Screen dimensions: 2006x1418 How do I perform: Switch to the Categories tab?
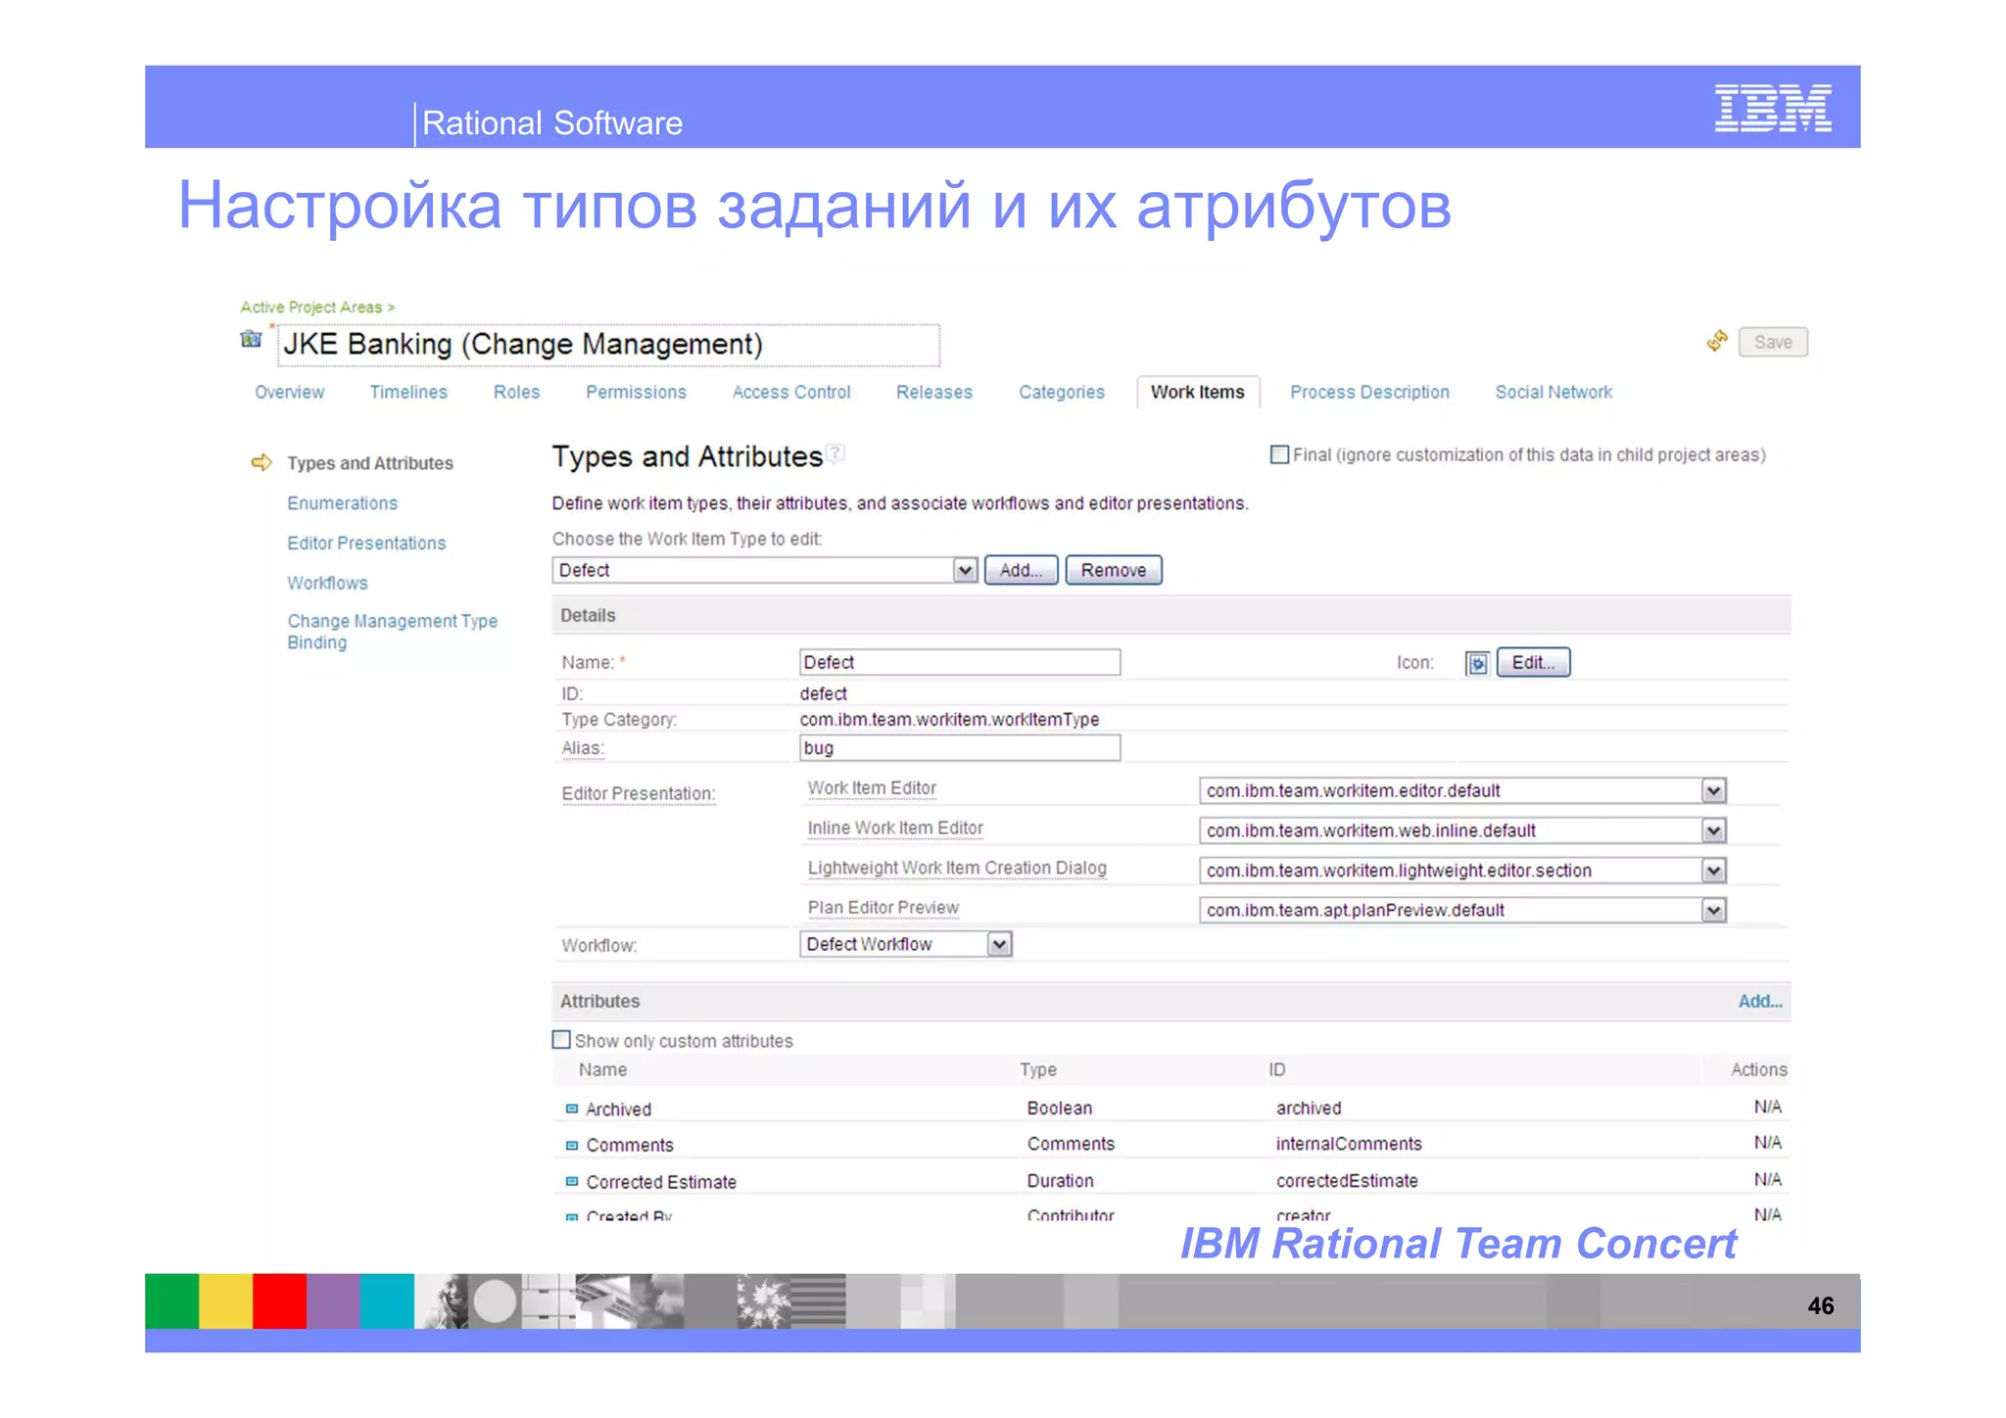pos(1062,392)
